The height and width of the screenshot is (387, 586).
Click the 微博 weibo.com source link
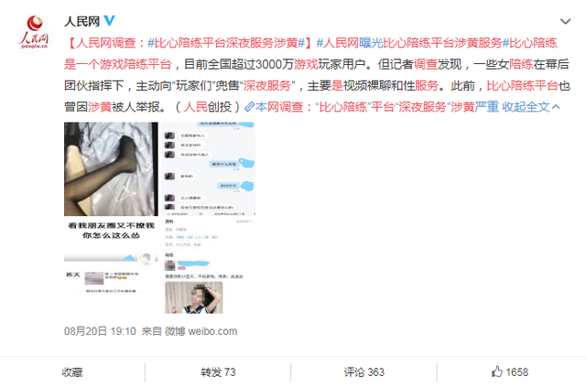(201, 331)
